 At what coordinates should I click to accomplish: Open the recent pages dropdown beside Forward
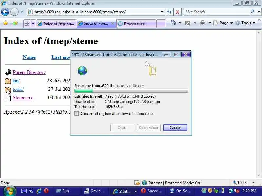[x=22, y=12]
